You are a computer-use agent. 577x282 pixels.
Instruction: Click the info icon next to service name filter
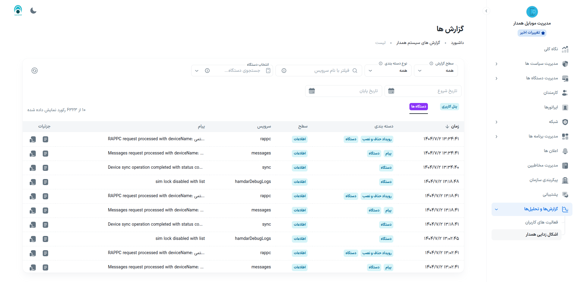(284, 71)
